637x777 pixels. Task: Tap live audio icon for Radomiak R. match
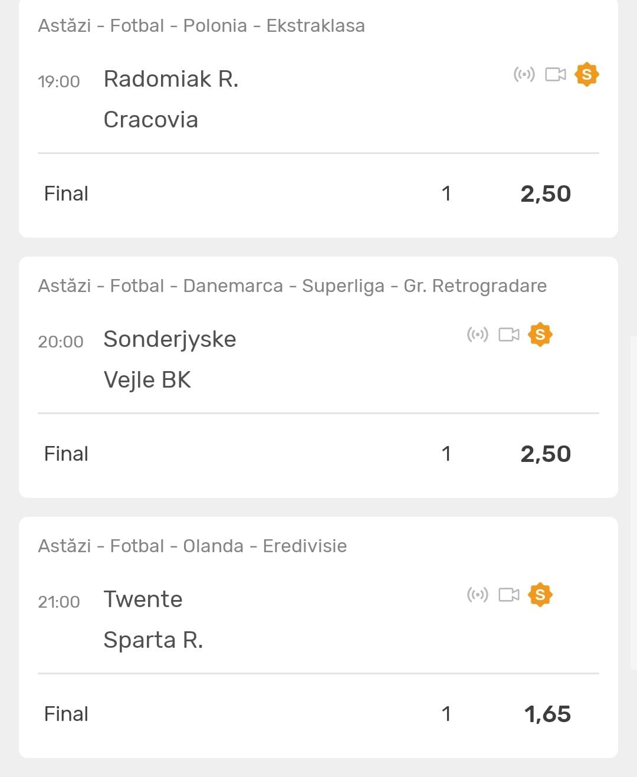524,74
